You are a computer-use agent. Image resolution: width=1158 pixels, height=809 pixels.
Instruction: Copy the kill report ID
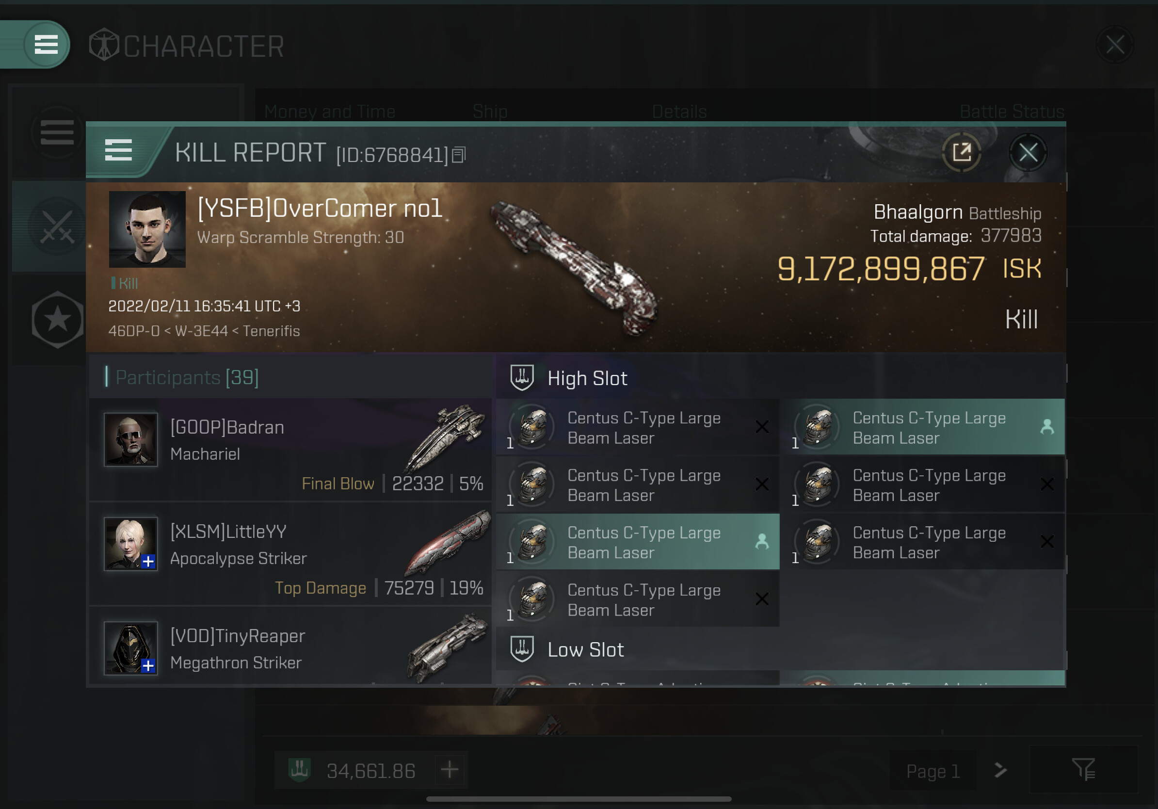[x=458, y=155]
